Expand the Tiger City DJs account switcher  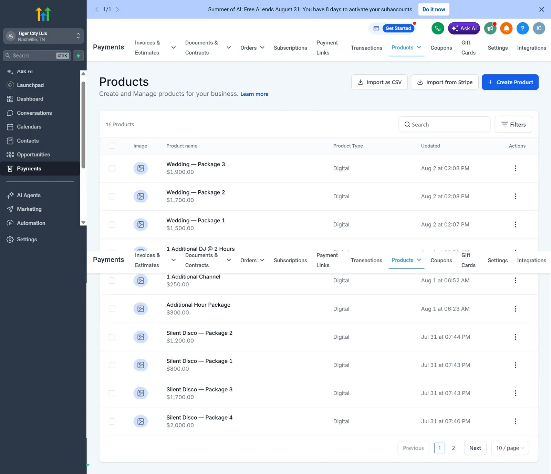point(43,36)
